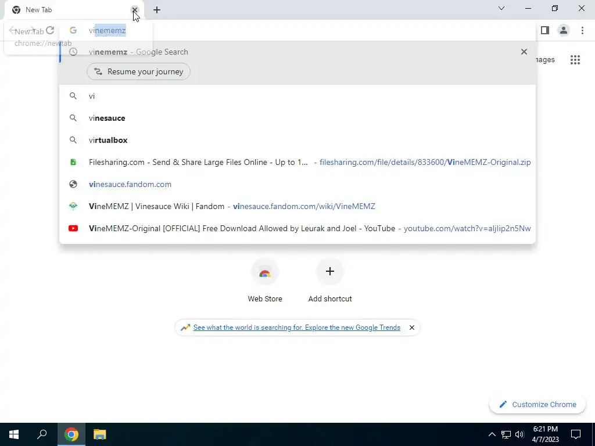Open network status tray icon
Image resolution: width=595 pixels, height=446 pixels.
tap(506, 434)
